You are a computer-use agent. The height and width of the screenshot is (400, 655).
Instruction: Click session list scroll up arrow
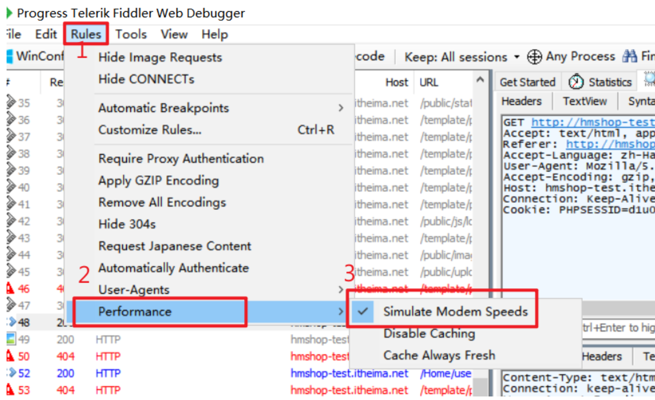(x=481, y=80)
